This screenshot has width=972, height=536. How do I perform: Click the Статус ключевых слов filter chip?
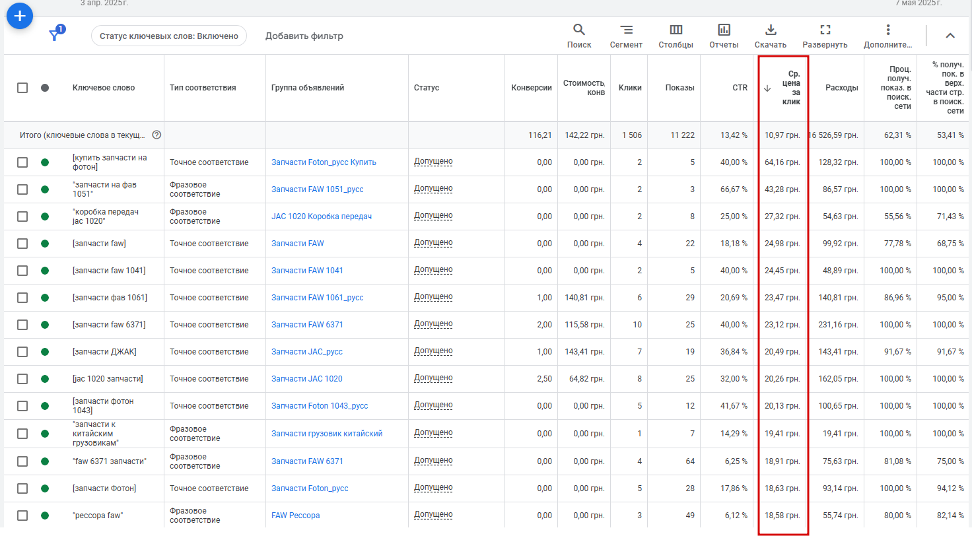point(169,36)
